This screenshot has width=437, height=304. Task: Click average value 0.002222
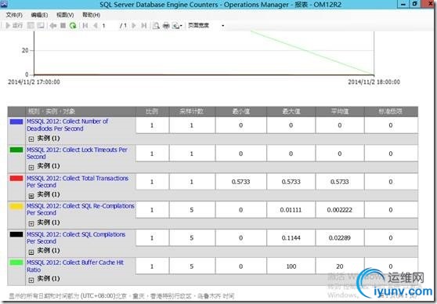[x=340, y=210]
